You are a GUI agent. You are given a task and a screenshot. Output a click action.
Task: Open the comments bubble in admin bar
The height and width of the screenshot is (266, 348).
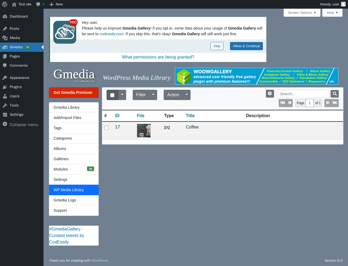[x=38, y=4]
